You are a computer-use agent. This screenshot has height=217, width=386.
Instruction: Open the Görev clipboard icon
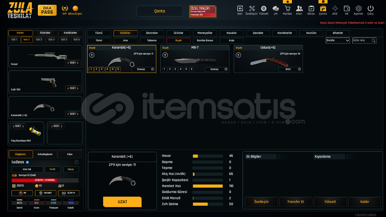pyautogui.click(x=311, y=8)
